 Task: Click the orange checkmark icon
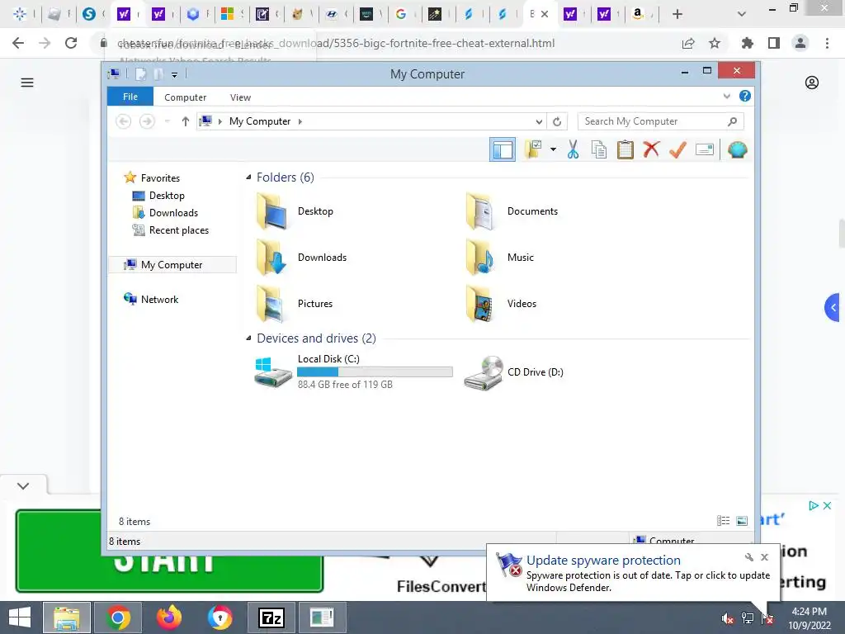tap(677, 149)
